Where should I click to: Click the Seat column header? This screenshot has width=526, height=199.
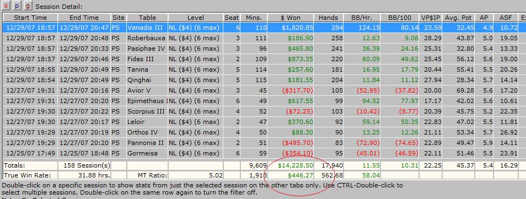[232, 18]
